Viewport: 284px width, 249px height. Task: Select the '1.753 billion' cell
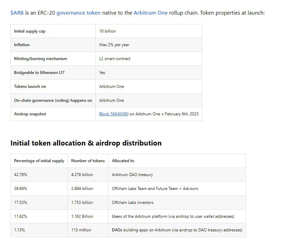pos(88,203)
